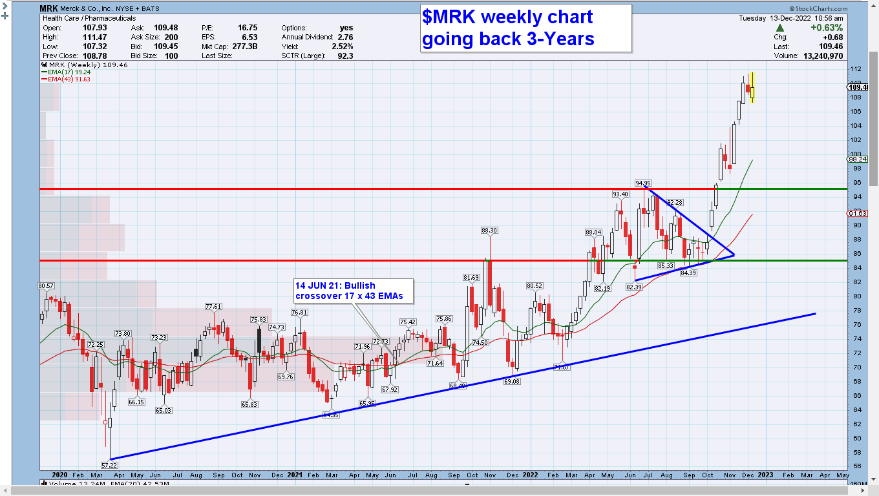This screenshot has width=879, height=496.
Task: Click the Merck & Co., Inc. company name
Action: tap(86, 9)
